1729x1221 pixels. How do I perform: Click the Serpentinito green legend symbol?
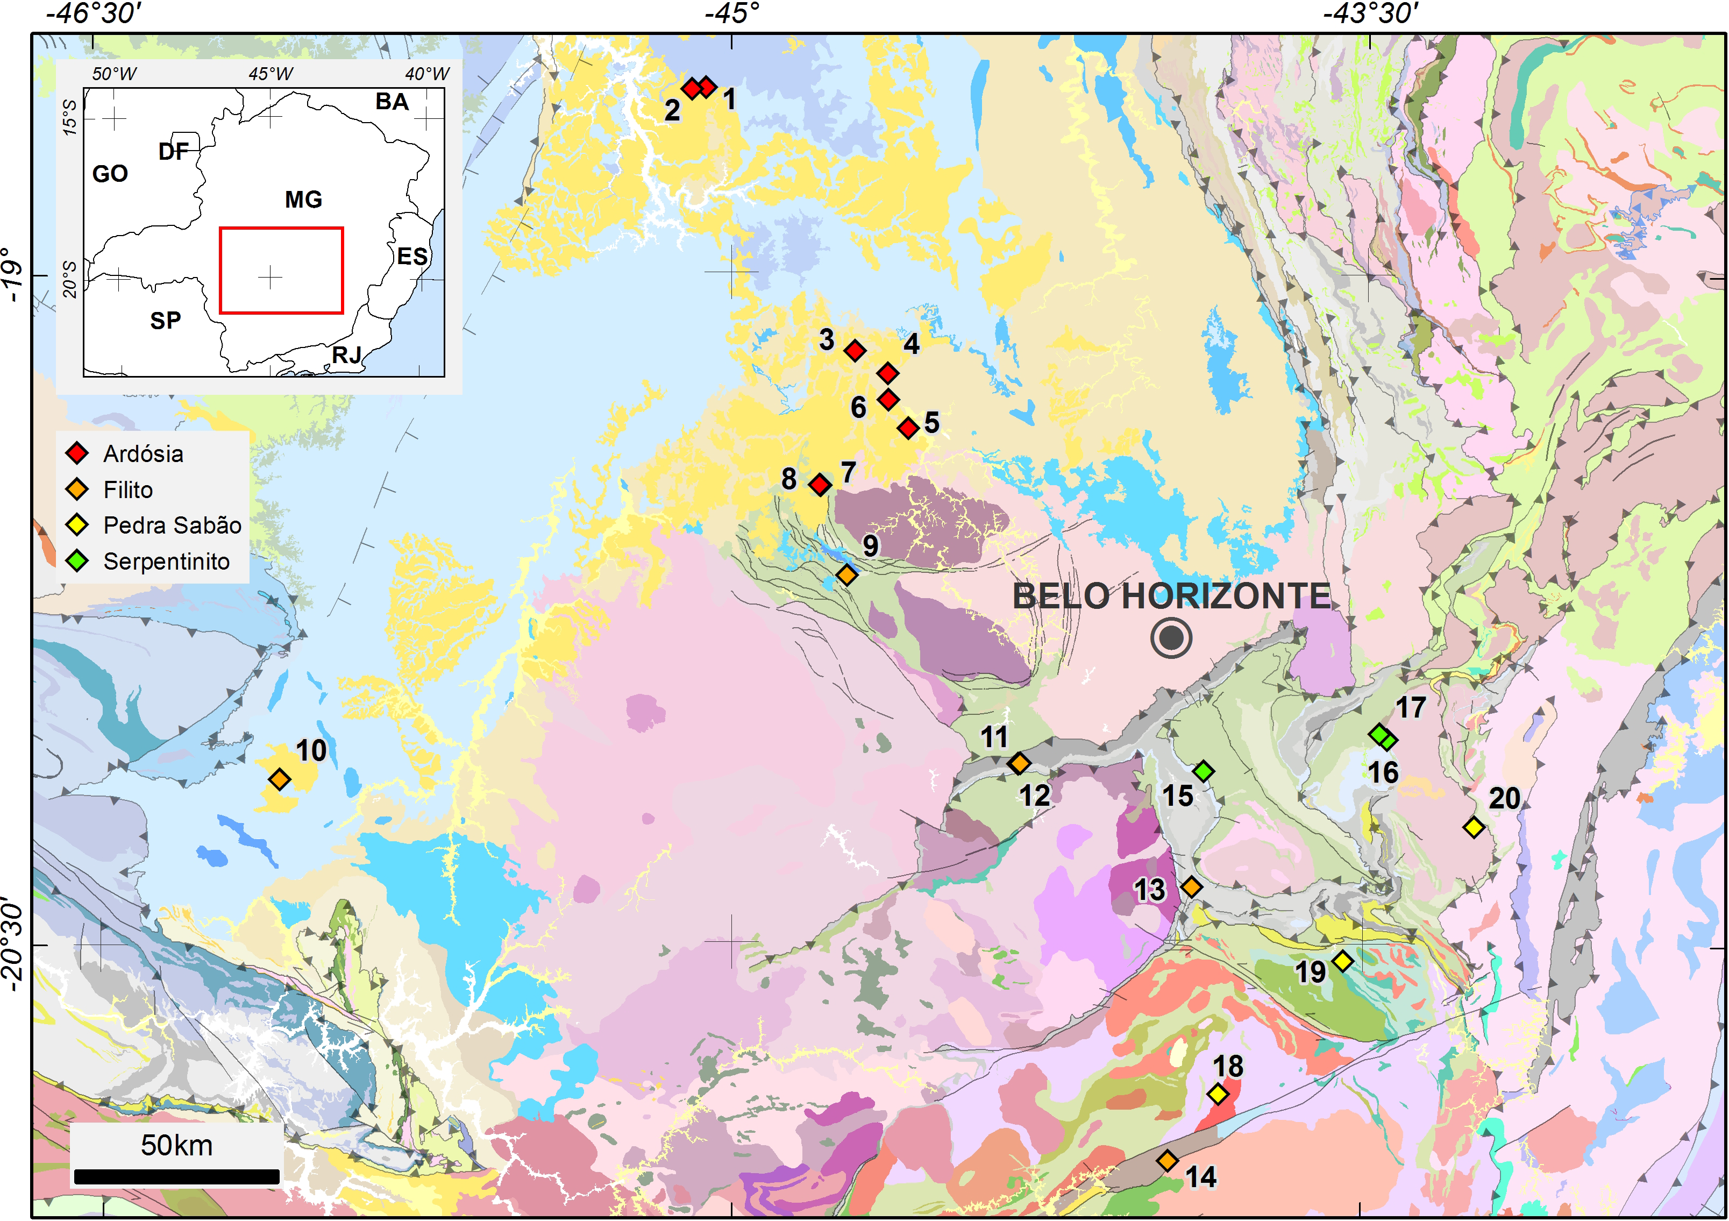pyautogui.click(x=77, y=561)
